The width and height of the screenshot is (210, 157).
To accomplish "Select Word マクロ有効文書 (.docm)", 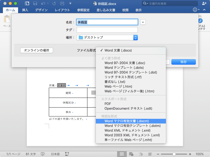I will (131, 121).
